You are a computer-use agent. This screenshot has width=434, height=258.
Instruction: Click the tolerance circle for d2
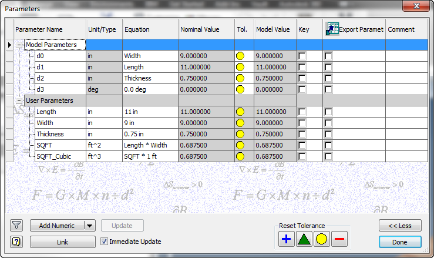pyautogui.click(x=240, y=78)
